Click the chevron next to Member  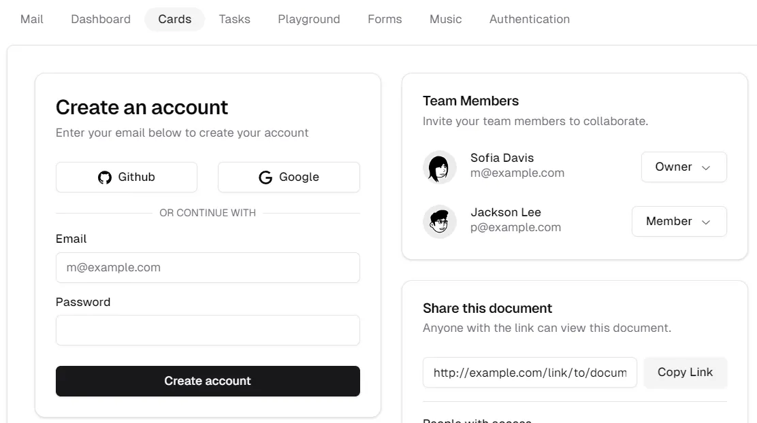(x=707, y=221)
